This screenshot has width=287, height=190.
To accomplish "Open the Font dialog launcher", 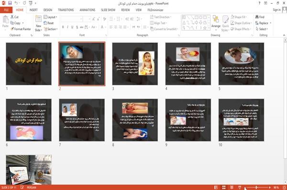I will 106,35.
